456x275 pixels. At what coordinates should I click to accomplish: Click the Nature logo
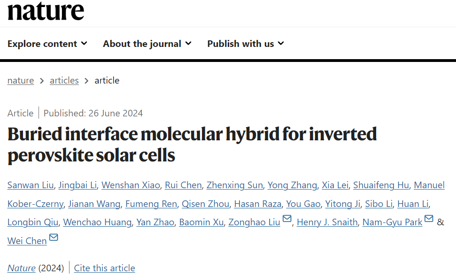point(46,11)
